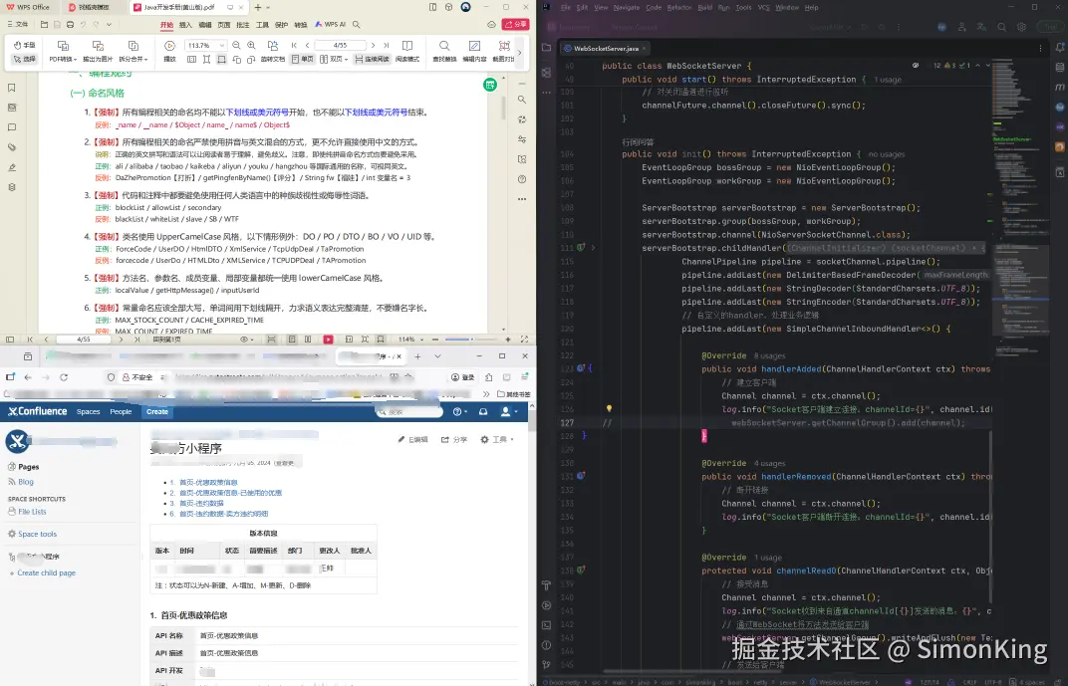Open IntelliJ settings gear icon
The image size is (1068, 686).
(1021, 27)
